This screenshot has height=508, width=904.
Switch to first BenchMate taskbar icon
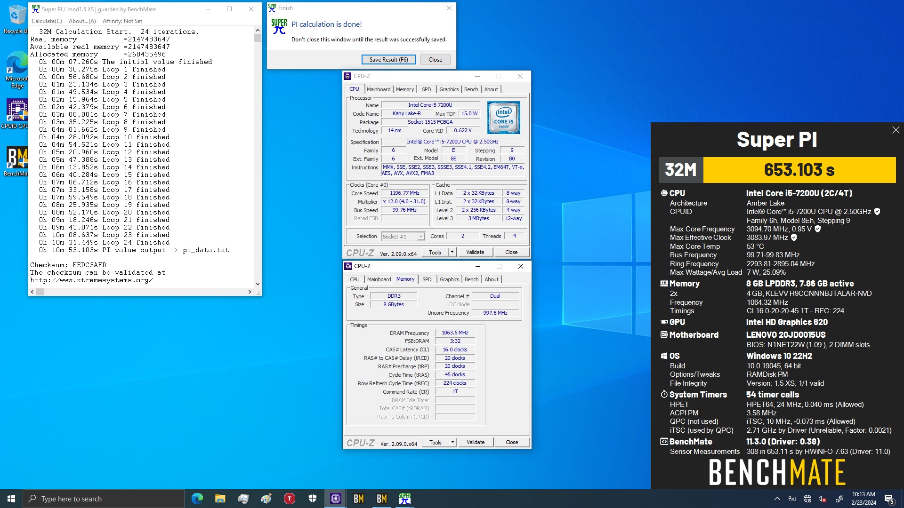(x=359, y=499)
